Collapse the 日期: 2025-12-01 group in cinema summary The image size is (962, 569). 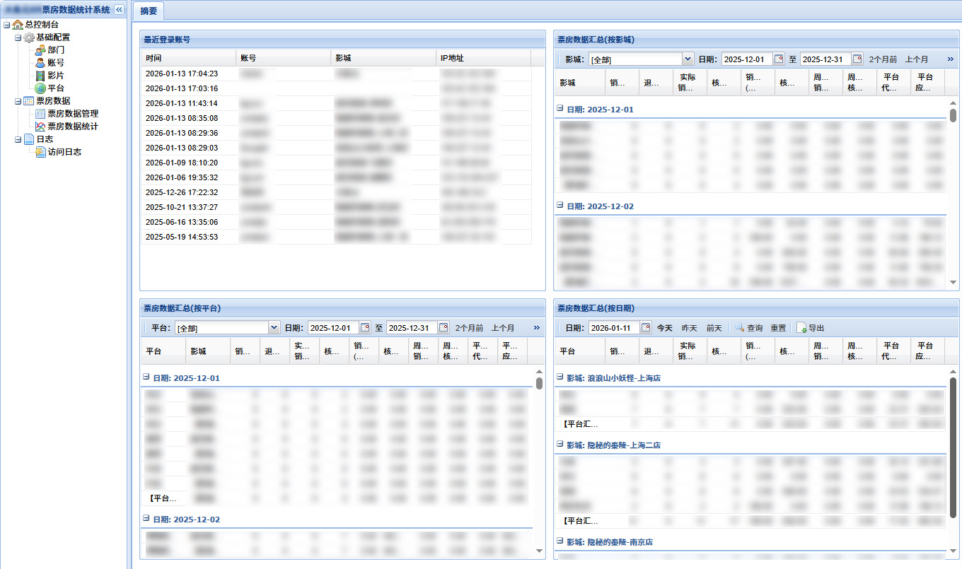(560, 109)
